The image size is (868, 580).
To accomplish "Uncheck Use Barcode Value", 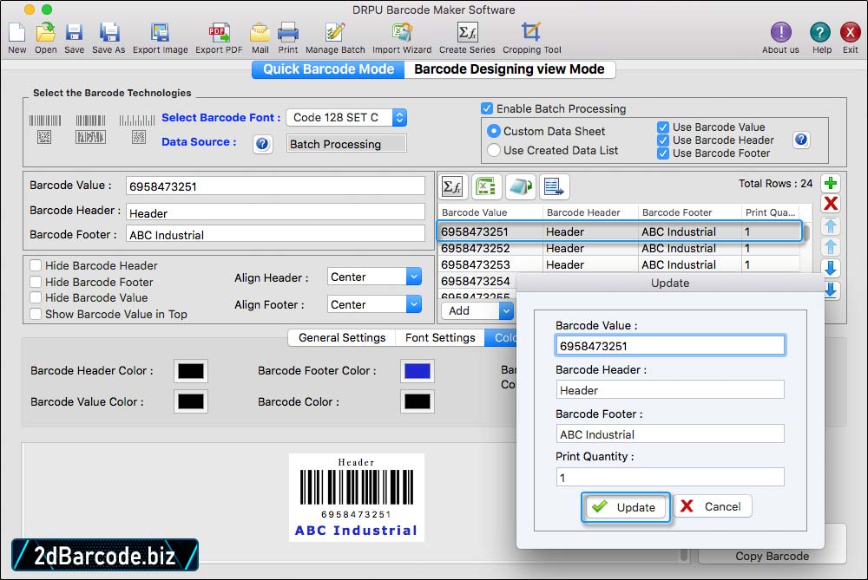I will [x=663, y=127].
